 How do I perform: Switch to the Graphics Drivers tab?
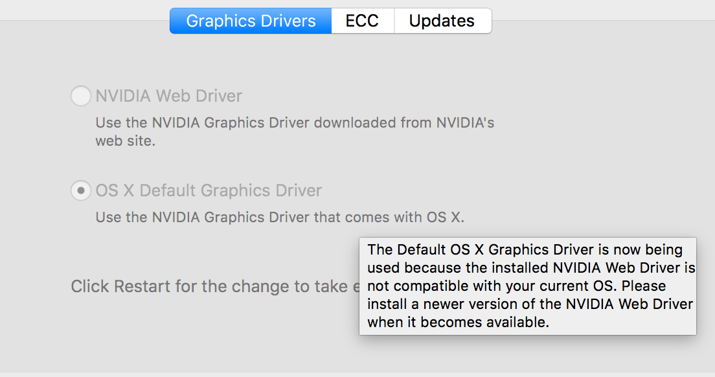pyautogui.click(x=251, y=21)
